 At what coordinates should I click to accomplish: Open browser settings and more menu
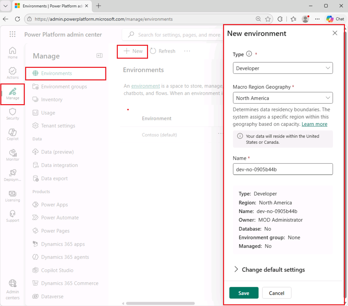[317, 19]
